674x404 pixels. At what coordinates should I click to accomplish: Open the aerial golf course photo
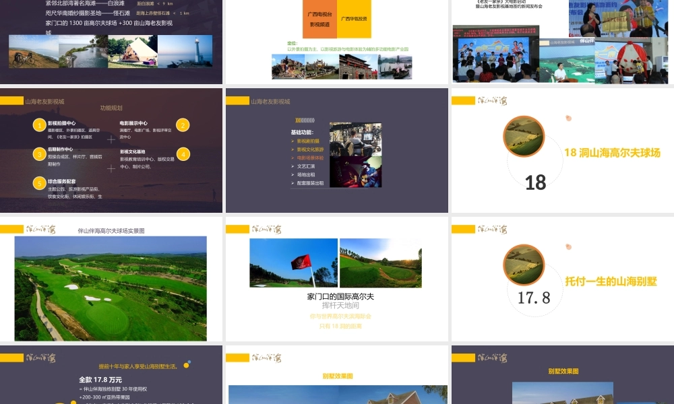(x=111, y=288)
